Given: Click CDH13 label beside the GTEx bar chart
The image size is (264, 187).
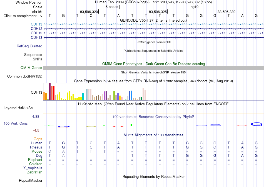Looking at the screenshot, I should (x=36, y=92).
